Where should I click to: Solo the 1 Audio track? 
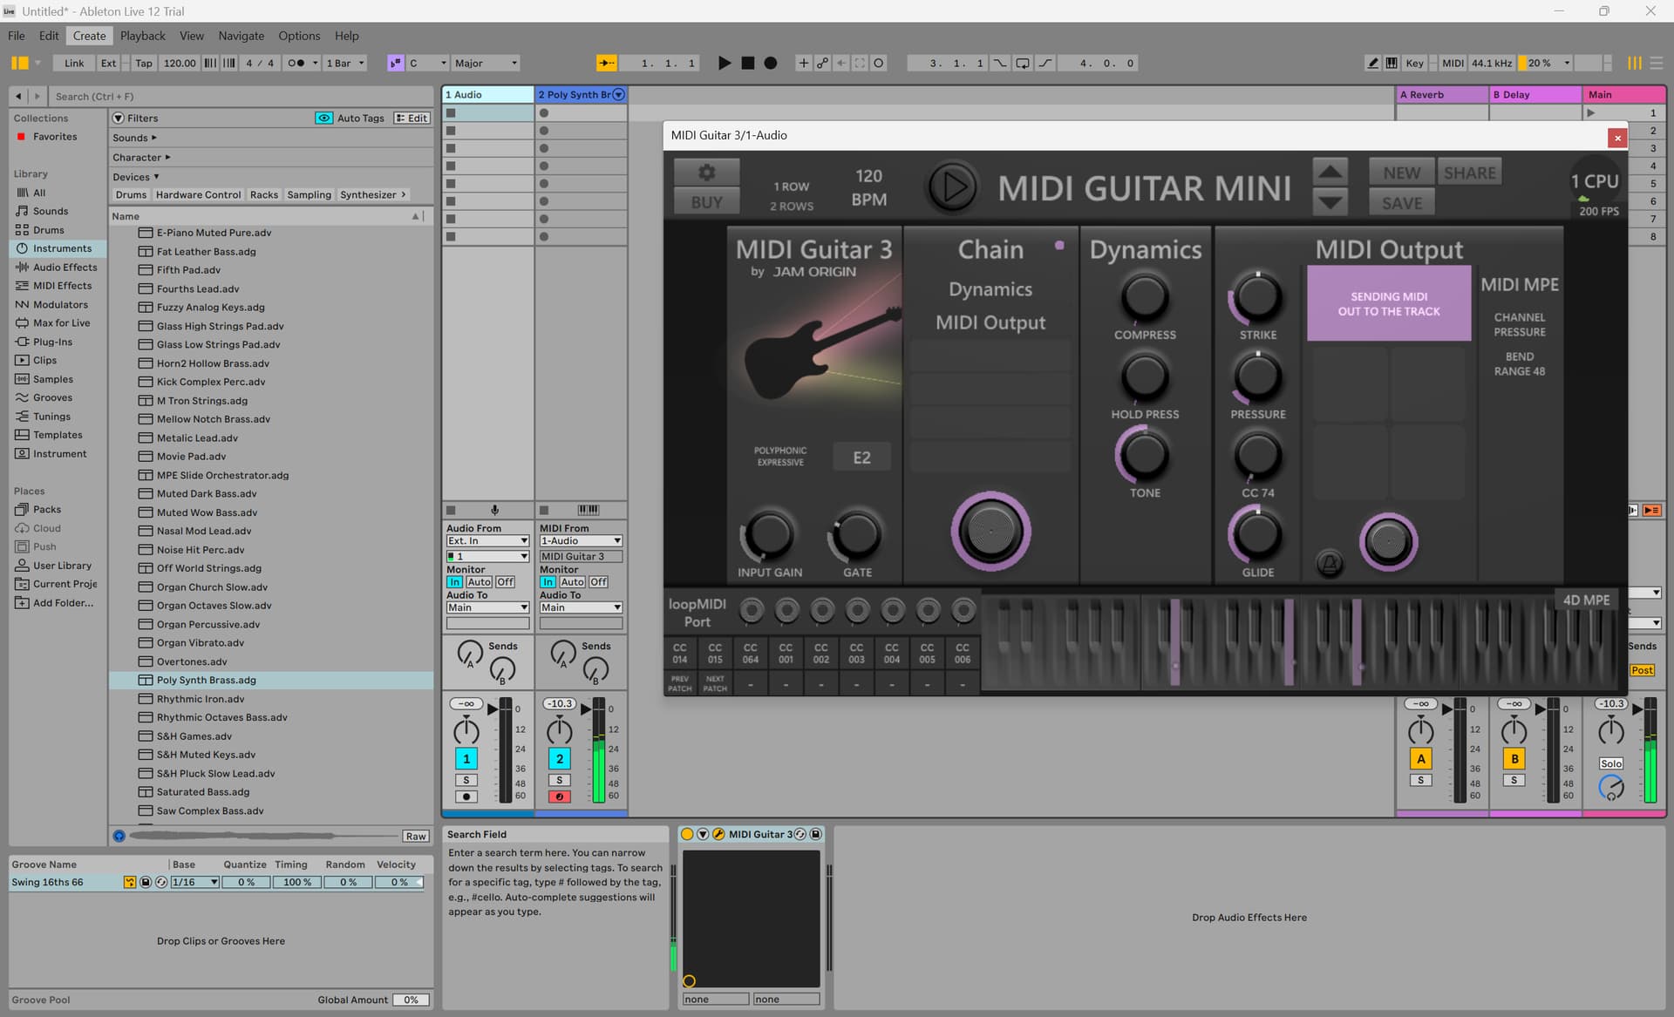coord(466,780)
